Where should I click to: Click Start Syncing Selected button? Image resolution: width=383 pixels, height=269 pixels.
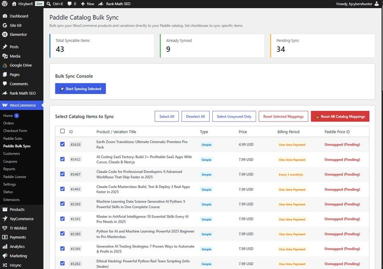coord(81,89)
